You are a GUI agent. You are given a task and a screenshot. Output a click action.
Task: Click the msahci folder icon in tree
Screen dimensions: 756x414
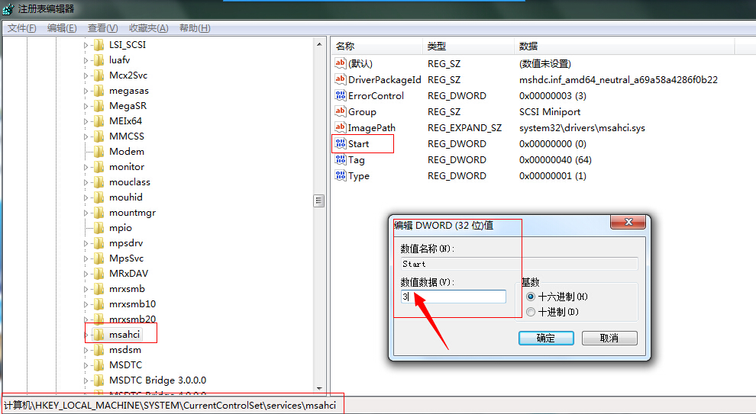99,335
